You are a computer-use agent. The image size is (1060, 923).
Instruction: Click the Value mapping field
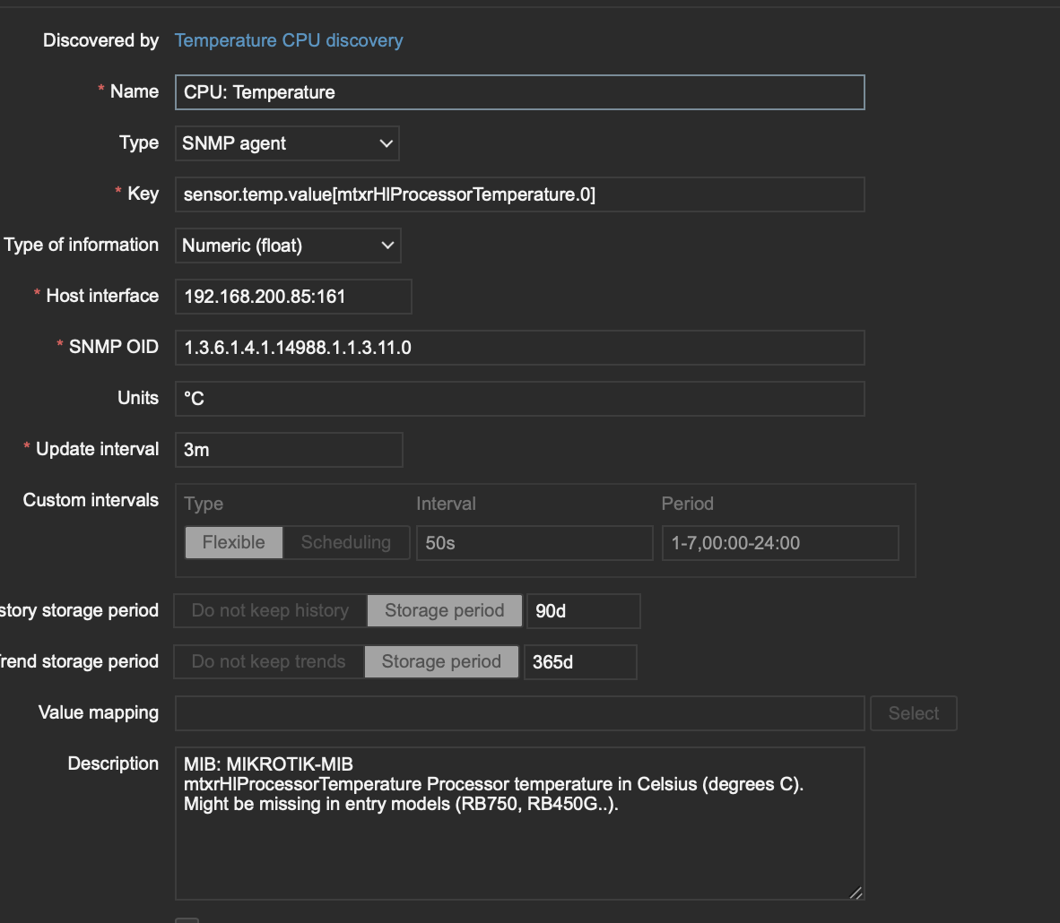[520, 713]
